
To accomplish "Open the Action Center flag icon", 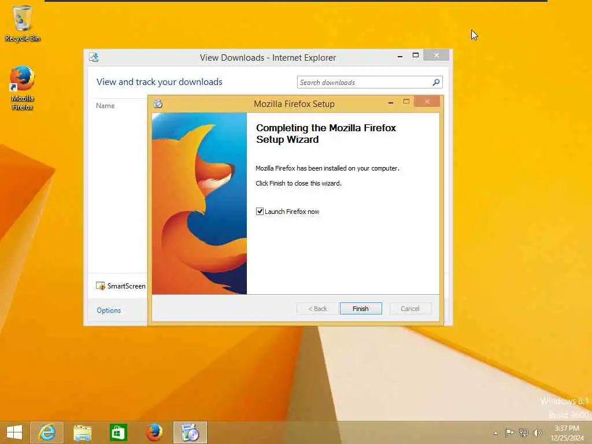I will [x=509, y=432].
